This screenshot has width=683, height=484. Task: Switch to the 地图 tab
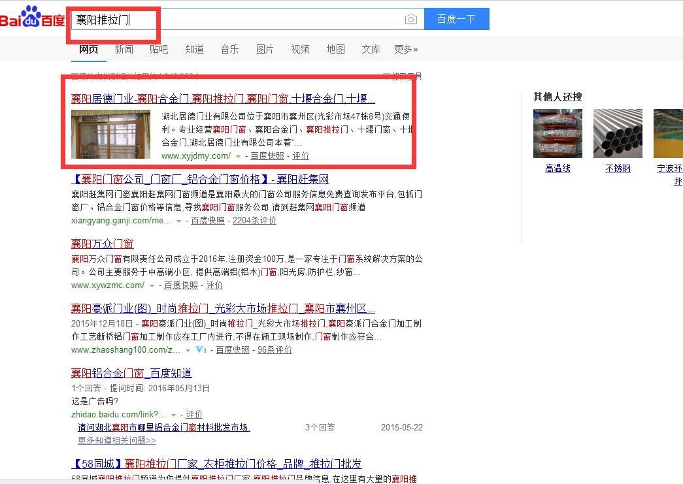point(335,49)
